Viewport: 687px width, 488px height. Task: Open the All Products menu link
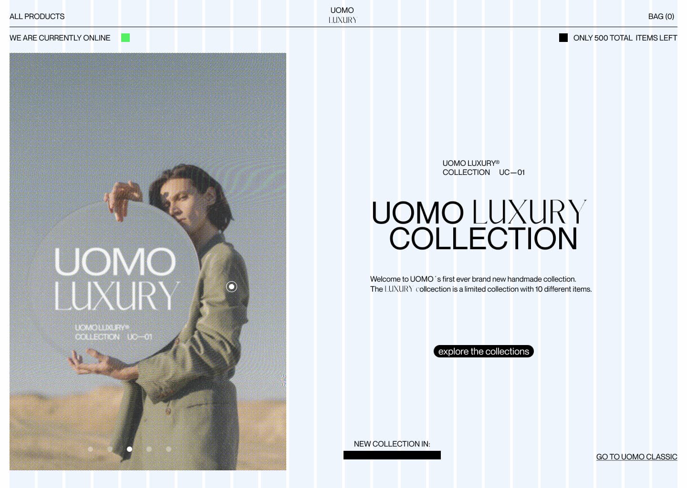(x=37, y=16)
